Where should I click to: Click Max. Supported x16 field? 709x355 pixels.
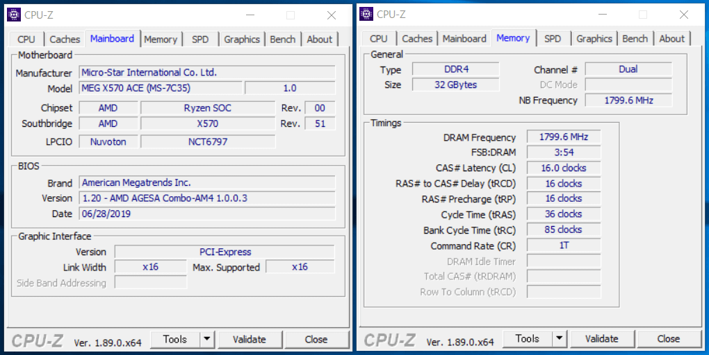point(300,267)
